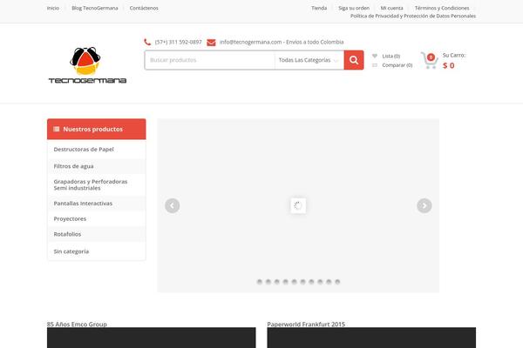This screenshot has height=348, width=523.
Task: Click the Nuestros productos header
Action: click(97, 129)
